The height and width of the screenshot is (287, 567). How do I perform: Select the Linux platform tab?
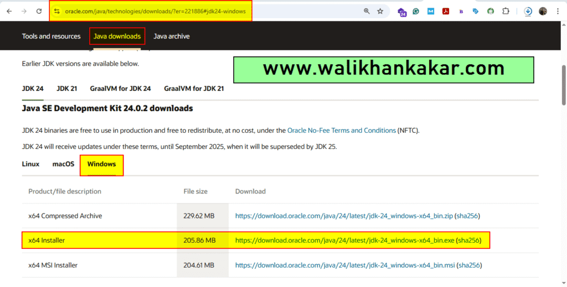(30, 164)
